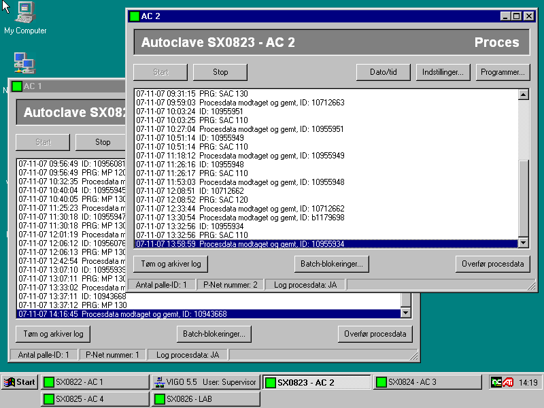Select AC 2 log line 12:08:51 ID: 10712662
544x408 pixels.
pos(326,191)
